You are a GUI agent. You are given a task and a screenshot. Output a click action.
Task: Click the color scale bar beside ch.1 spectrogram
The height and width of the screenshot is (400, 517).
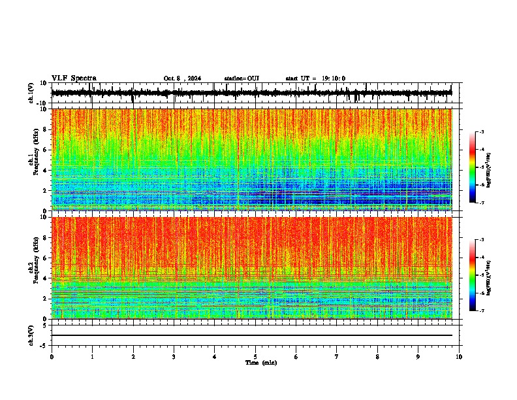click(x=473, y=167)
